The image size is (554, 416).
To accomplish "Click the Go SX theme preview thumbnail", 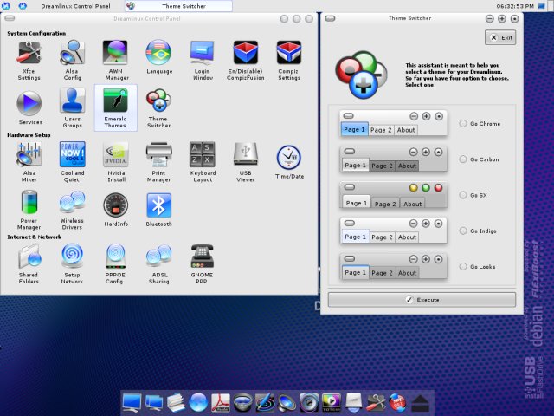I will tap(393, 195).
